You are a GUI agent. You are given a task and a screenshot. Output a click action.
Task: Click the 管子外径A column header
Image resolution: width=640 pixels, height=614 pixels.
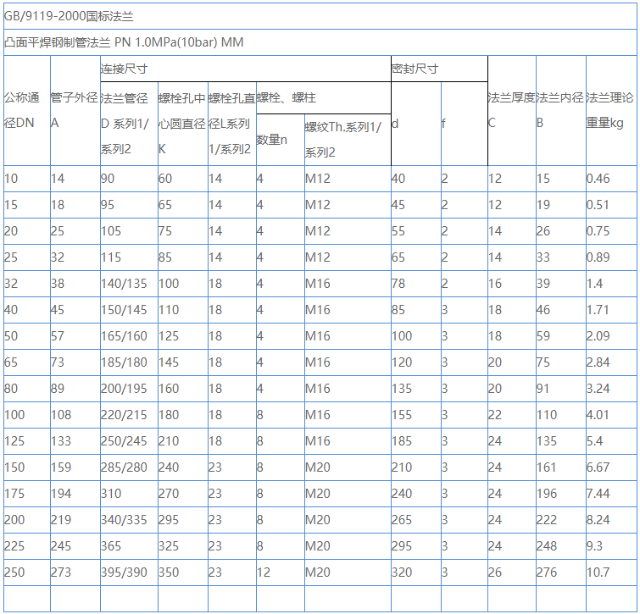click(x=75, y=110)
